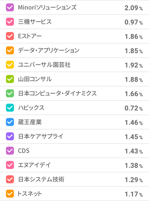Image resolution: width=149 pixels, height=201 pixels.
Task: Toggle the 三機サービス pink checkbox
Action: coord(10,22)
